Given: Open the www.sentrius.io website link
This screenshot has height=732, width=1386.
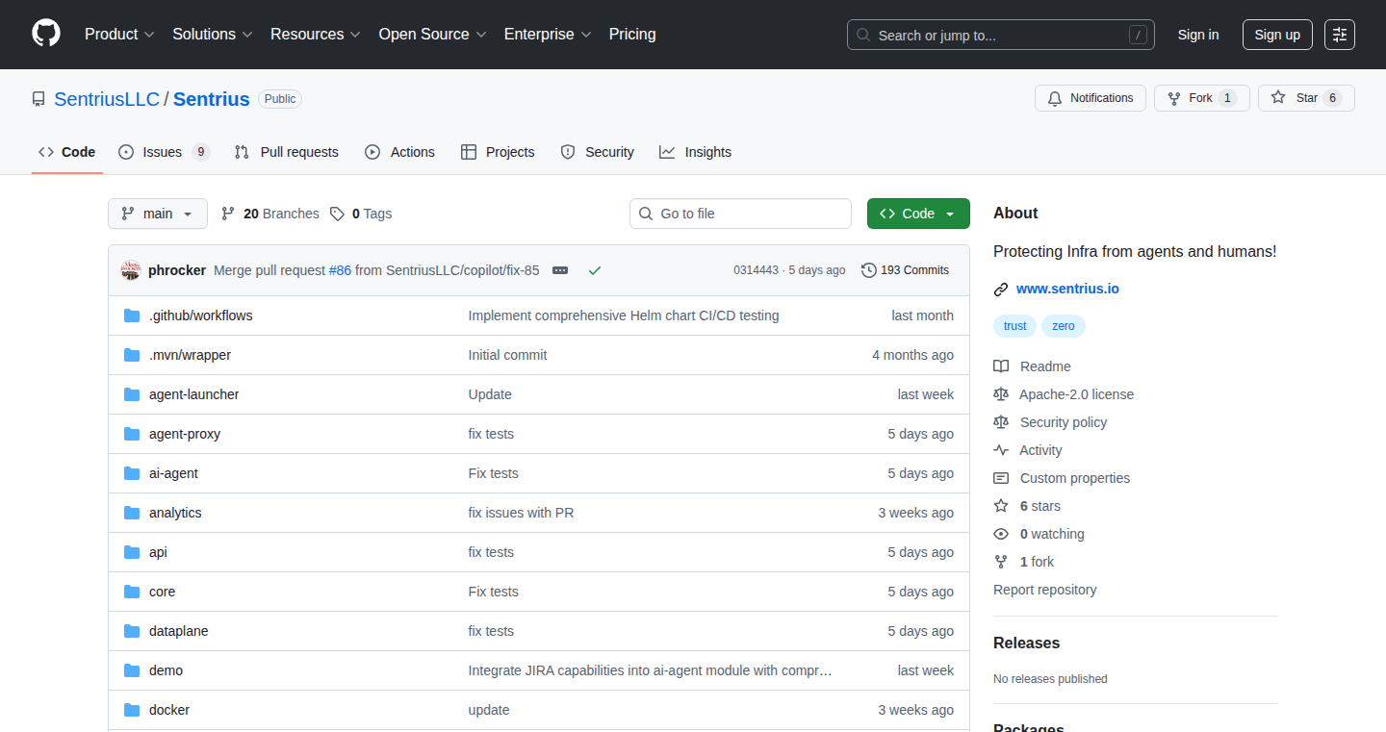Looking at the screenshot, I should pos(1067,289).
